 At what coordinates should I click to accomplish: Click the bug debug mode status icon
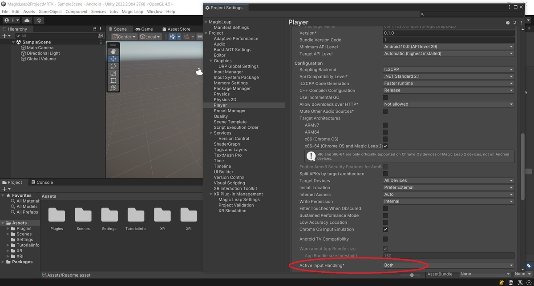[x=502, y=282]
